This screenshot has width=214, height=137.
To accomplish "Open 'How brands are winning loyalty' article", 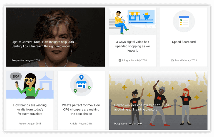I will pos(30,109).
